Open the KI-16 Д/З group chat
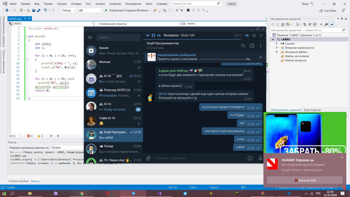This screenshot has width=350, height=197. point(113,79)
